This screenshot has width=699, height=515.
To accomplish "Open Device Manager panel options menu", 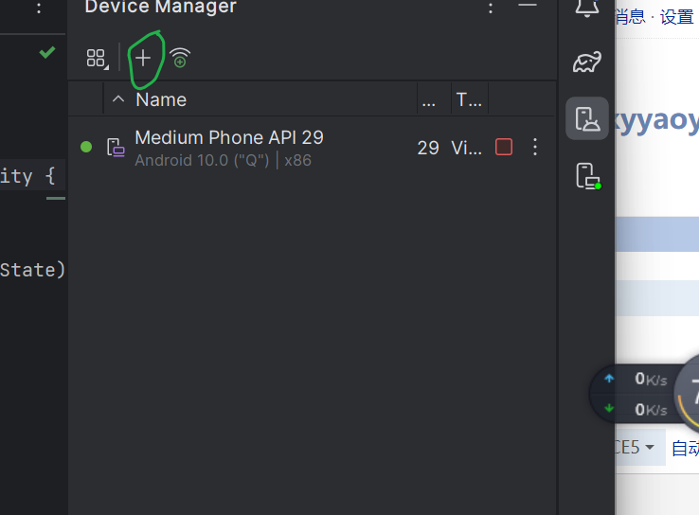I will (491, 8).
